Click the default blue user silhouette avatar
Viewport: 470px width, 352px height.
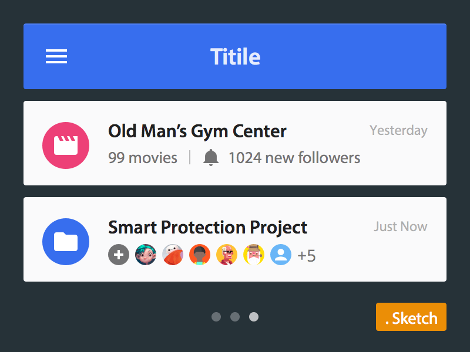coord(281,255)
